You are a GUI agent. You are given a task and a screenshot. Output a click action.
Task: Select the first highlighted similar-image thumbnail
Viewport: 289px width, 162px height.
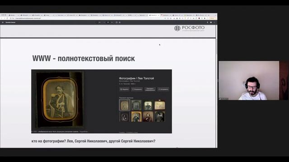[x=125, y=105]
